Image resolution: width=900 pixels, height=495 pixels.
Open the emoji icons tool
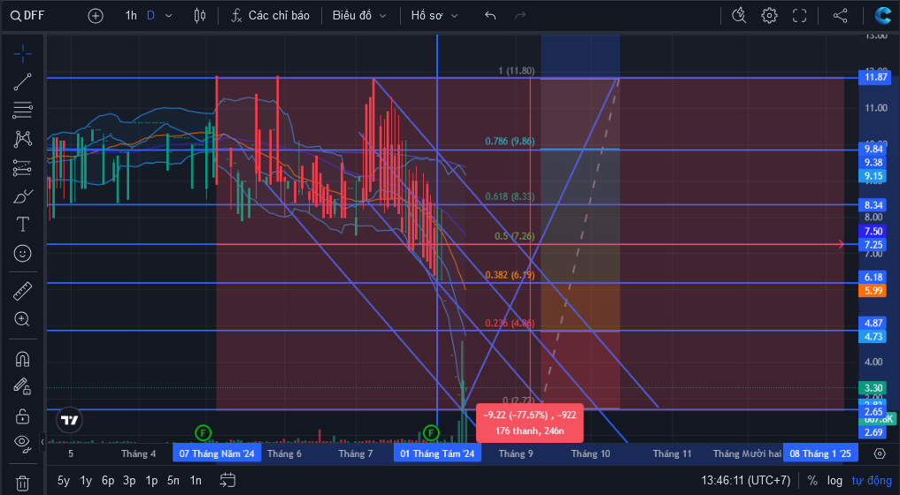tap(22, 253)
